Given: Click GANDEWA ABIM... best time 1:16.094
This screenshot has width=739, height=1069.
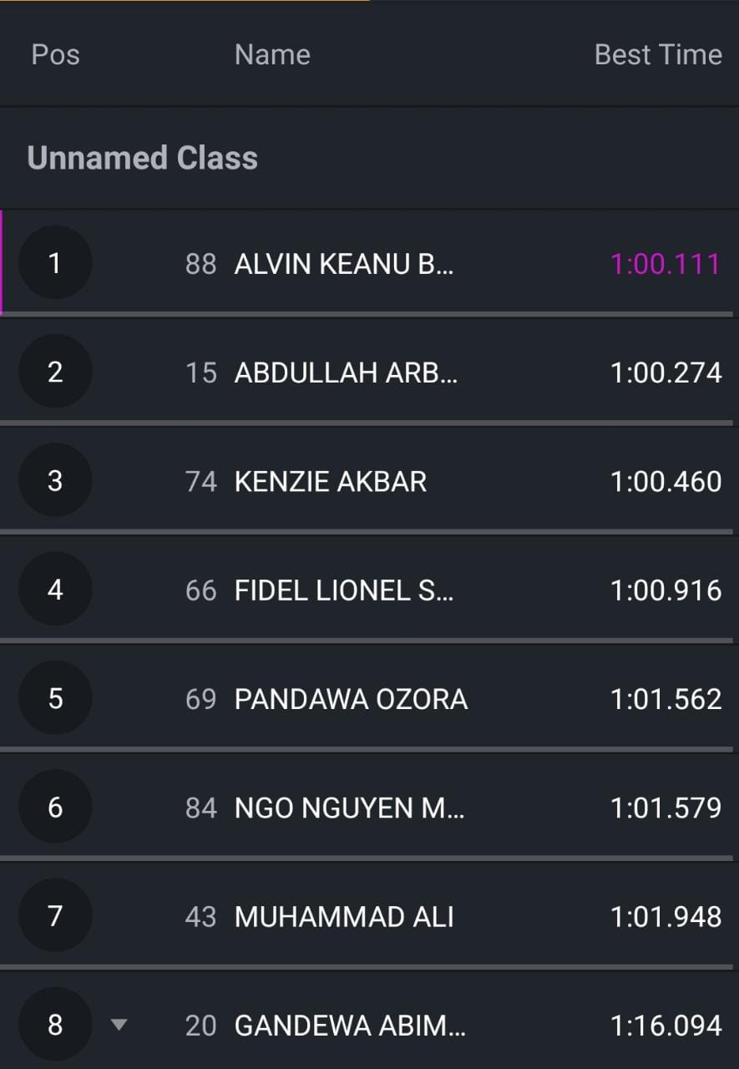Looking at the screenshot, I should (x=666, y=1025).
